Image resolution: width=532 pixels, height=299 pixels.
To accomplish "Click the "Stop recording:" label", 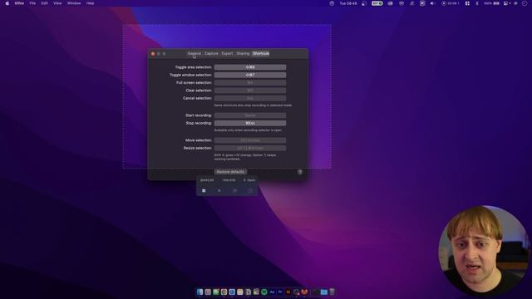I will pyautogui.click(x=199, y=124).
